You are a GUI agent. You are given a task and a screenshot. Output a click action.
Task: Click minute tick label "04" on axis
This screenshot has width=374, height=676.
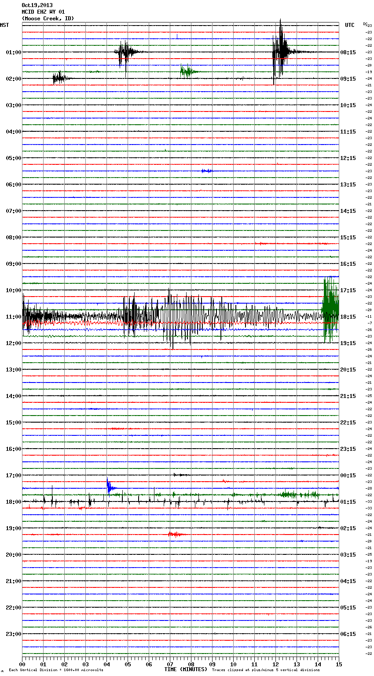106,664
